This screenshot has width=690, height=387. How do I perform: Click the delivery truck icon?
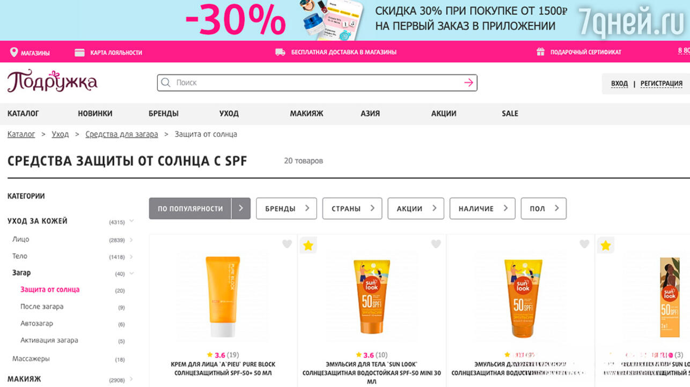[280, 52]
